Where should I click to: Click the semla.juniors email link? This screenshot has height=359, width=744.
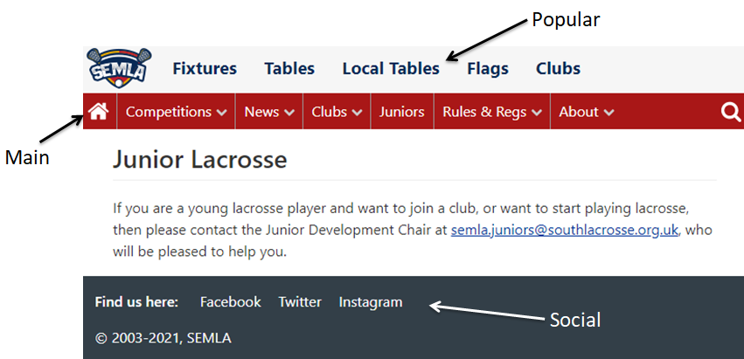coord(565,230)
